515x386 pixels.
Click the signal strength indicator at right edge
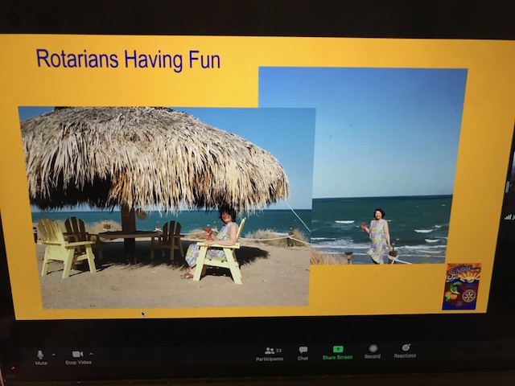[508, 217]
